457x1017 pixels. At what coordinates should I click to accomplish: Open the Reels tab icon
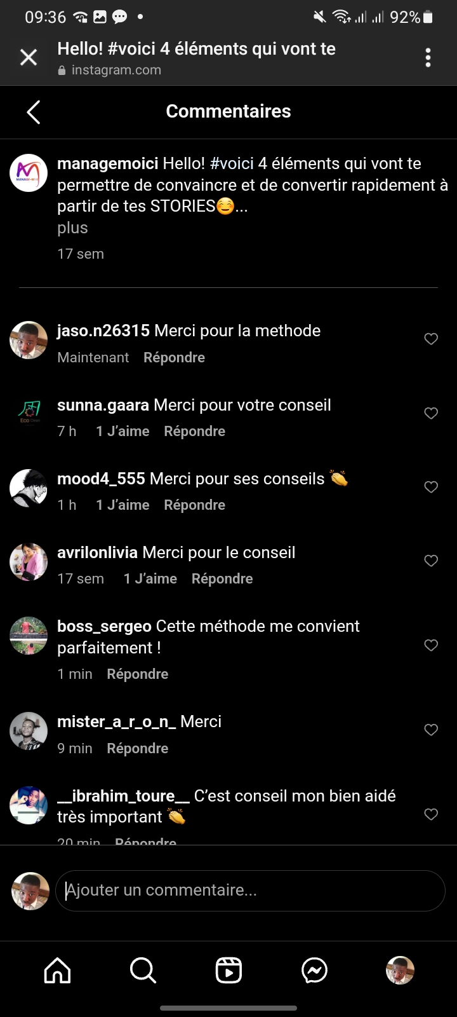tap(228, 971)
